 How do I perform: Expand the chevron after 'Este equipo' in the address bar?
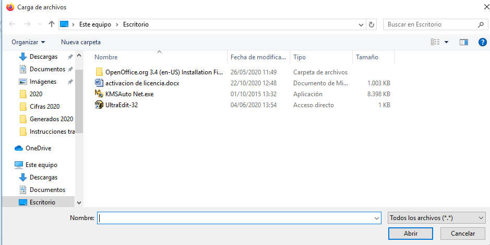(x=117, y=24)
